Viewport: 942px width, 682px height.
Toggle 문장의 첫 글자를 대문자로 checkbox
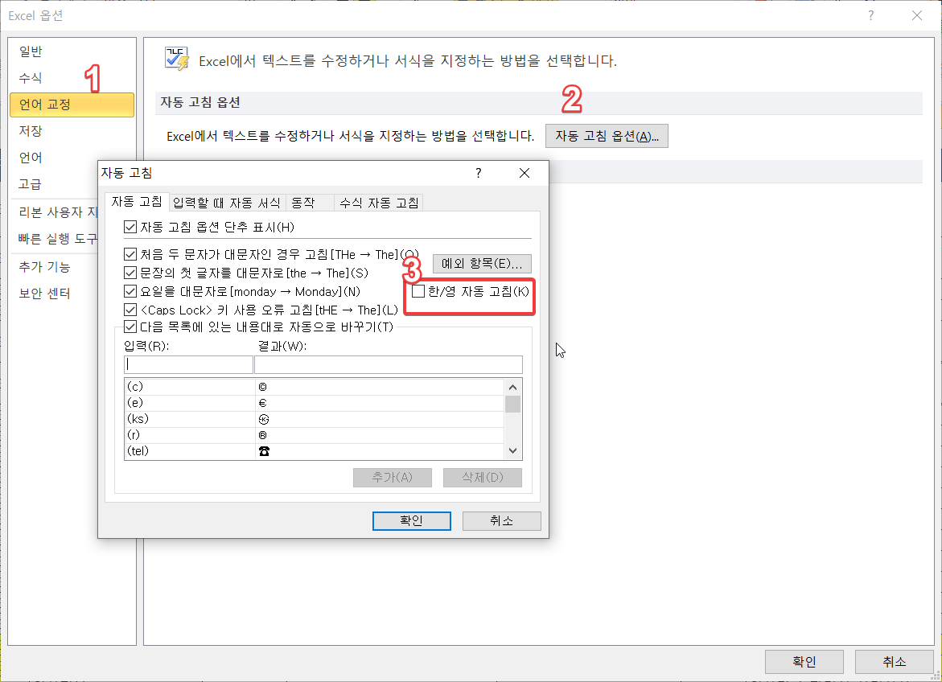pyautogui.click(x=130, y=273)
